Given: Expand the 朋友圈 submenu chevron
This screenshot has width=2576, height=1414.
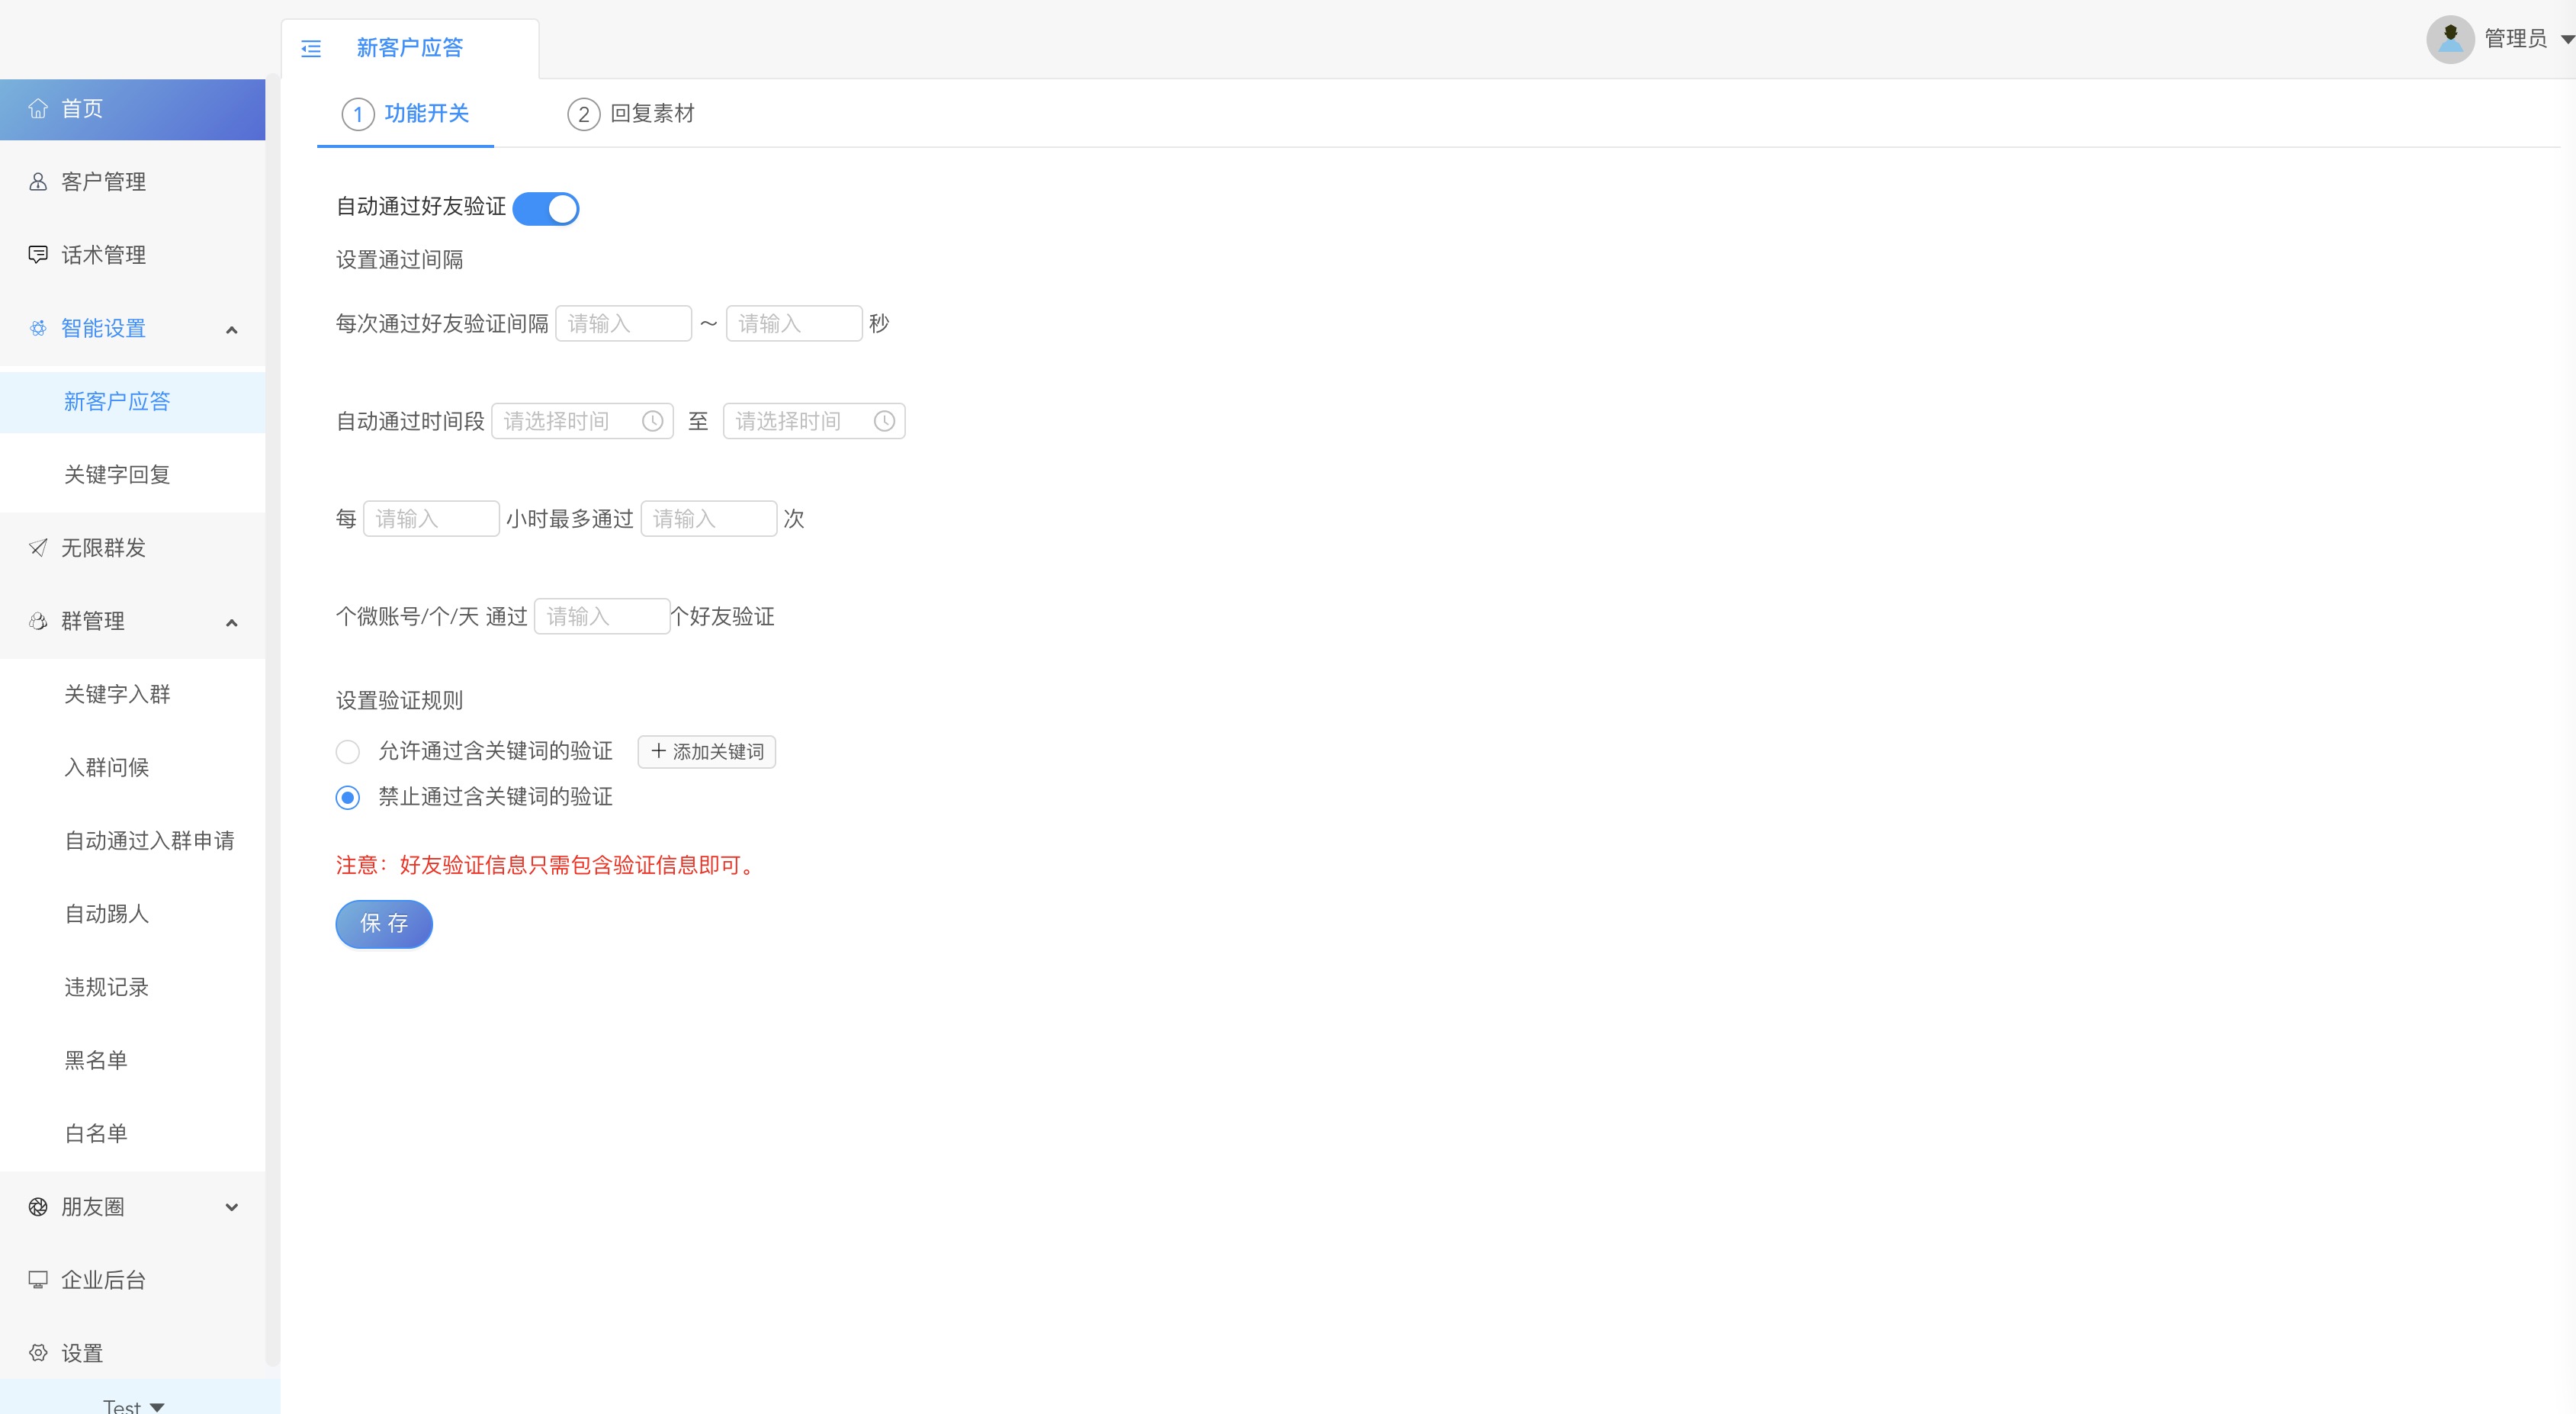Looking at the screenshot, I should tap(232, 1207).
